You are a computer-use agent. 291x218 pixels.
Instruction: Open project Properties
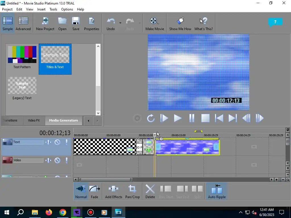92,23
